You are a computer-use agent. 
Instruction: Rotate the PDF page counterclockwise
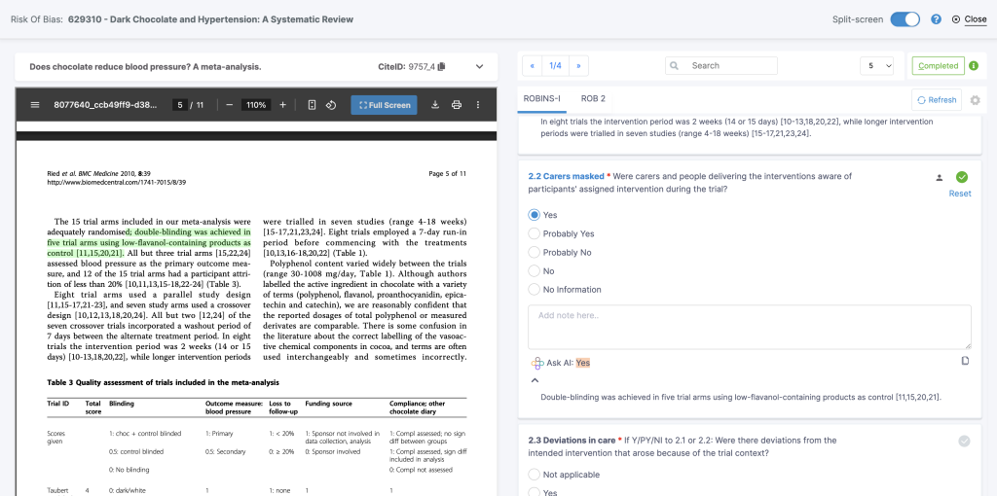pos(331,105)
